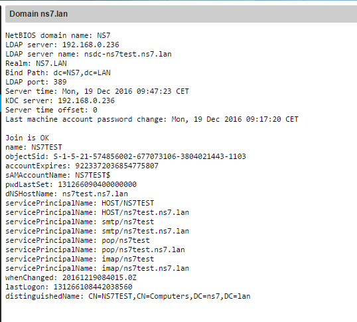Click the dNSHostName ns7test.ns7.lan line

tap(66, 194)
